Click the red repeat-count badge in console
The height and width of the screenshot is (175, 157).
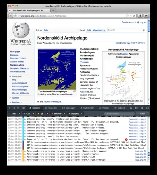pos(126,140)
